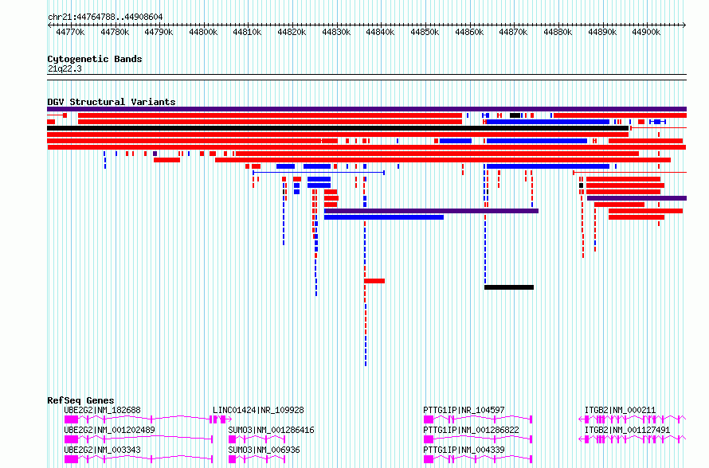709x468 pixels.
Task: Click the ITGB2|NM_001127491 gene label
Action: pyautogui.click(x=627, y=430)
